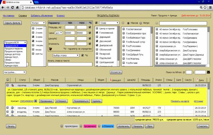Screen dimensions: 213x135
Task: Click the Очистить button
Action: pos(203,126)
